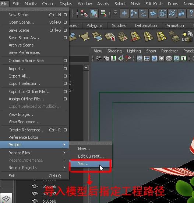Toggle Gate Mask circle button

(x=162, y=58)
